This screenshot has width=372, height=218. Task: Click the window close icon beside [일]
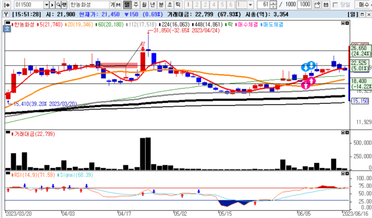(369, 14)
